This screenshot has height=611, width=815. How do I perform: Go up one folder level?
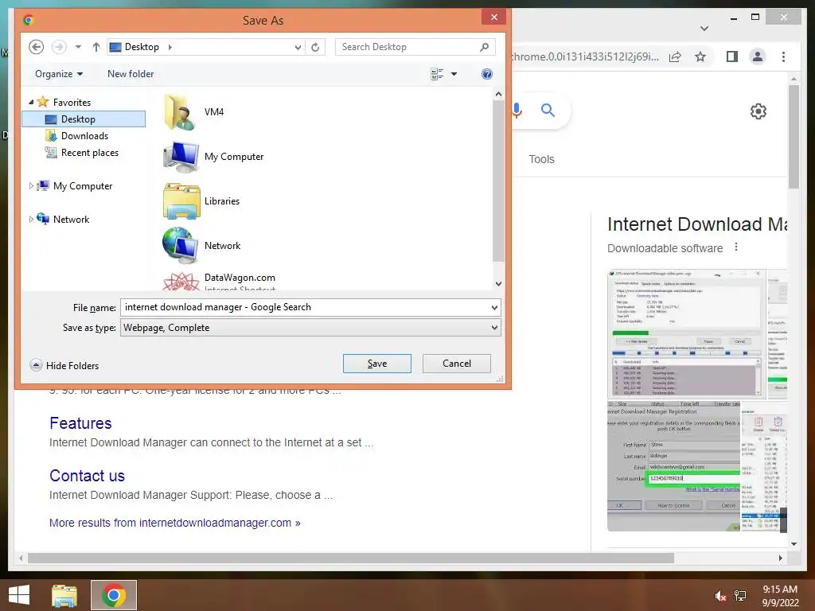tap(96, 47)
